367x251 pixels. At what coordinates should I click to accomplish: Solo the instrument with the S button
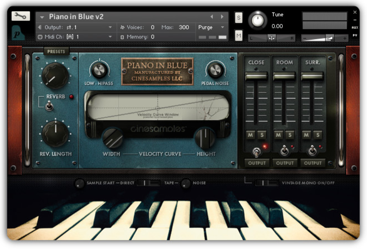(x=238, y=18)
